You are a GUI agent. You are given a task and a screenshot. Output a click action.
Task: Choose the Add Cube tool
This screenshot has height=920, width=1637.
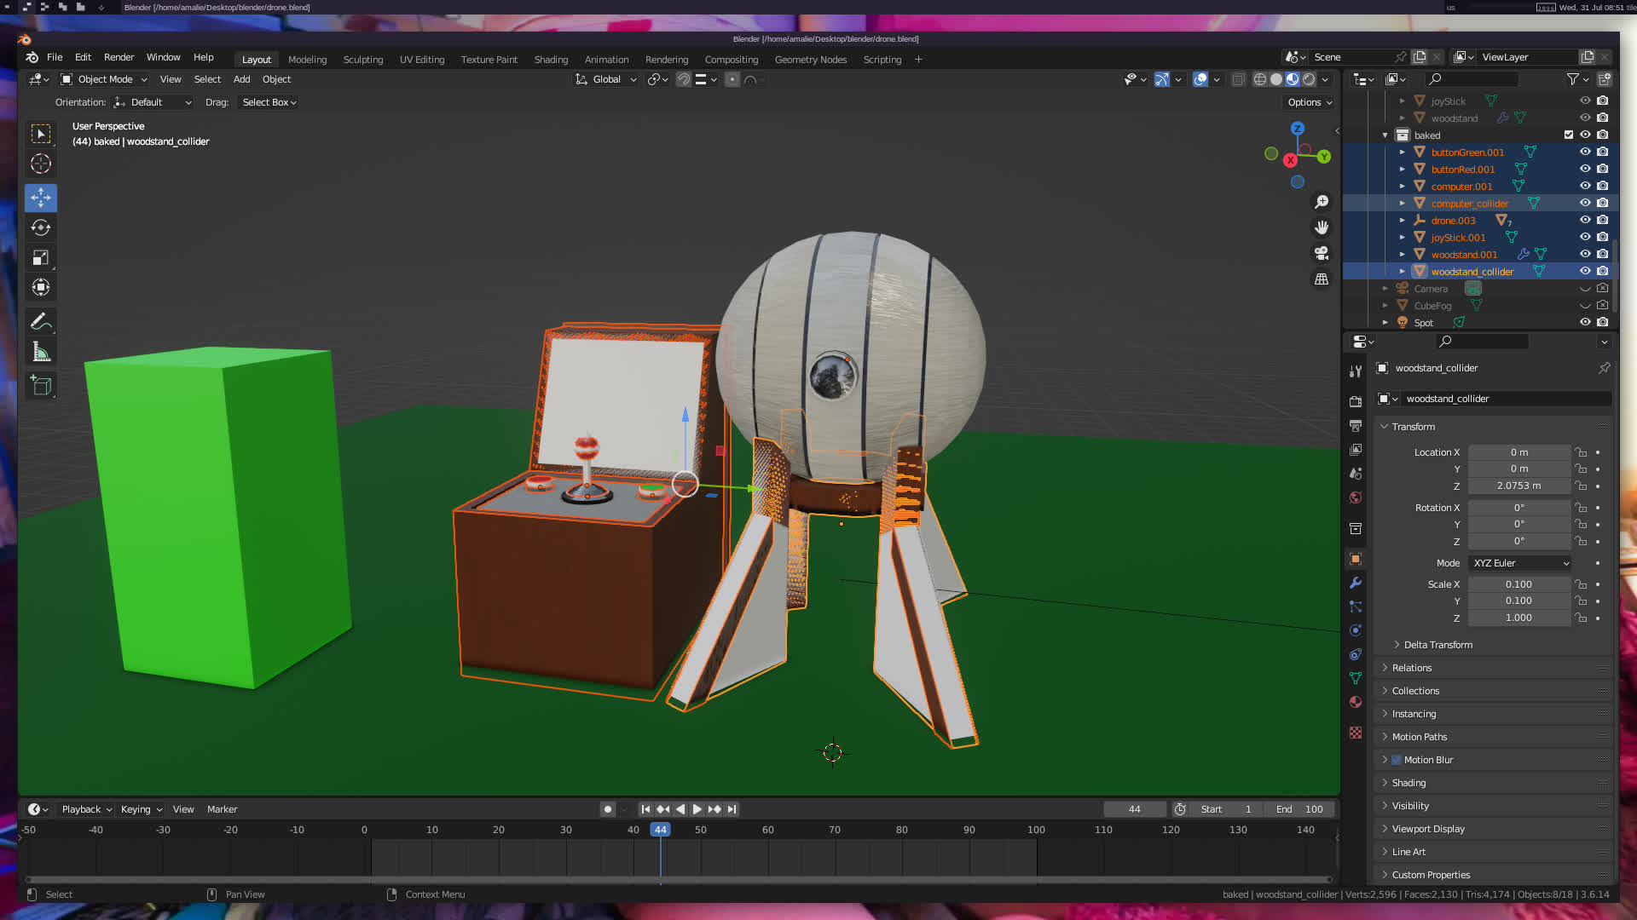point(41,386)
